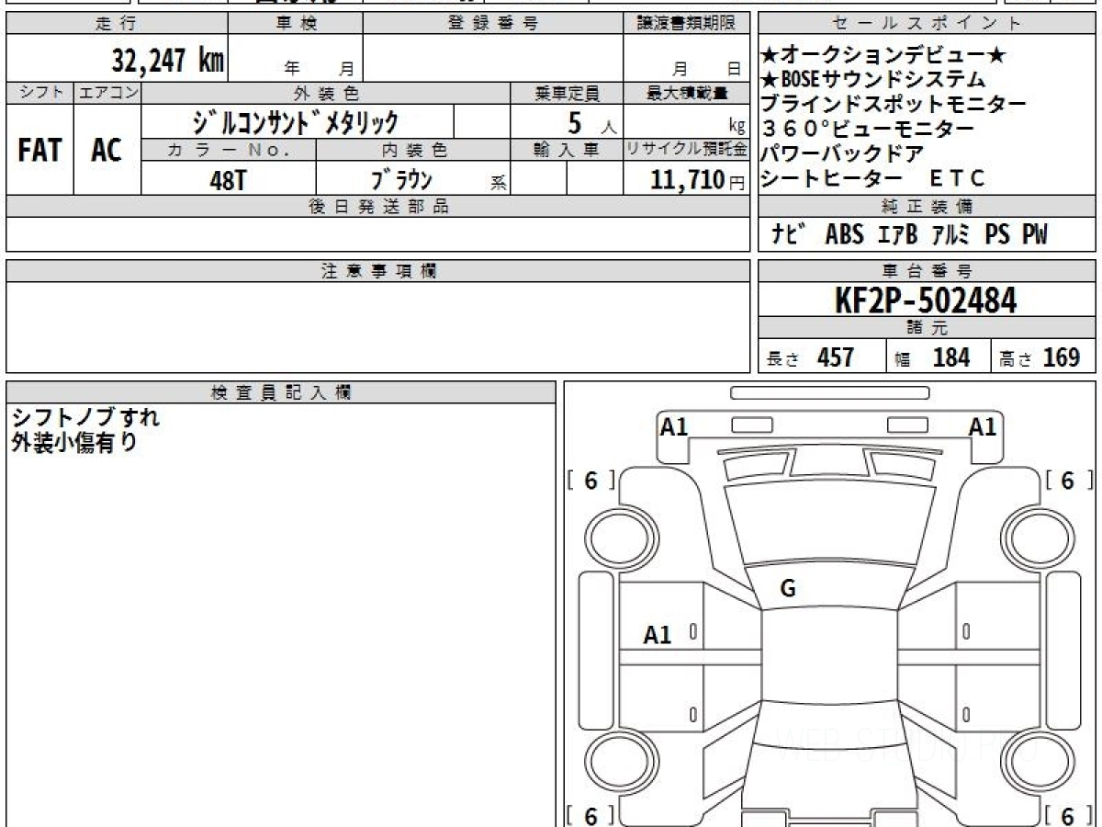
Task: Click interior color ブラウン
Action: tap(401, 178)
